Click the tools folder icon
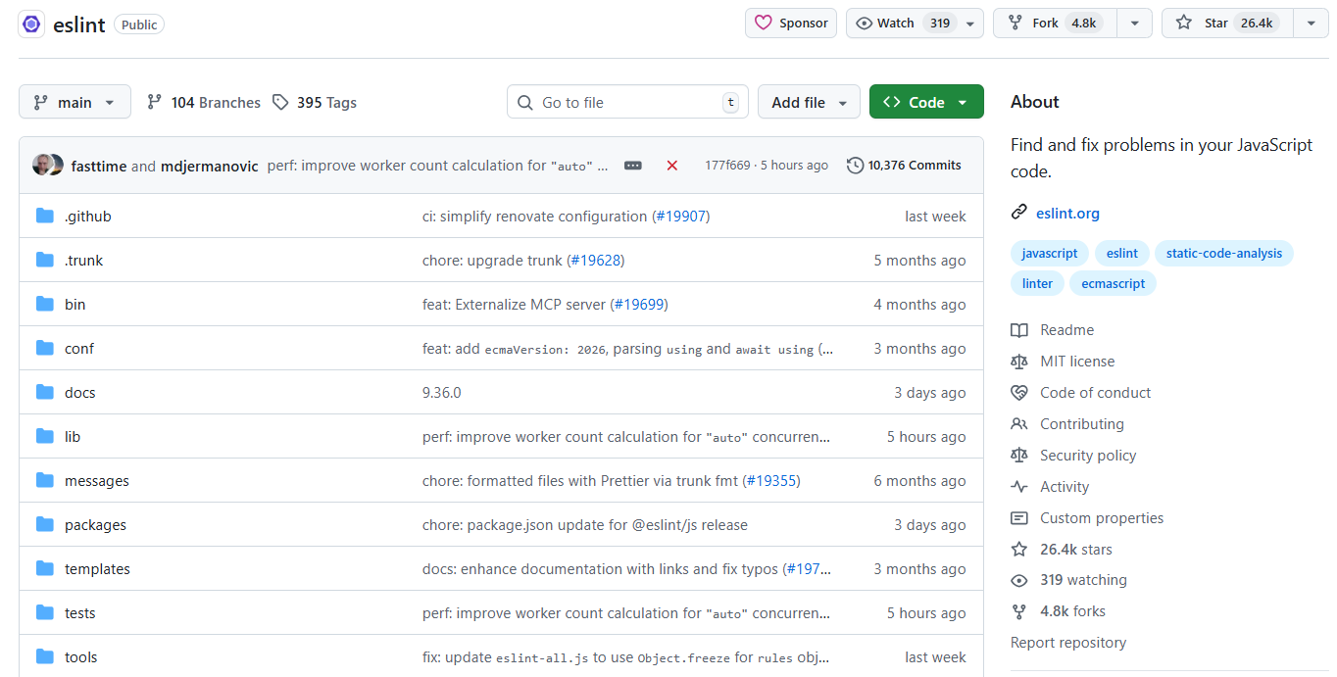The height and width of the screenshot is (677, 1337). coord(44,656)
